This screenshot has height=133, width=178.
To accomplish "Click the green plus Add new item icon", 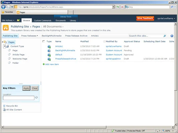I will coord(44,64).
